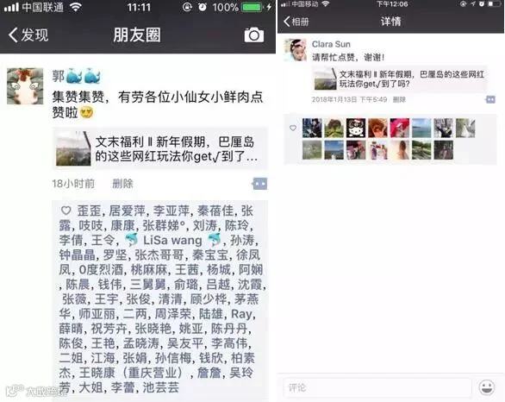Screen dimensions: 505x402
Task: Open the shared article card in Clara Sun's post
Action: tap(399, 79)
